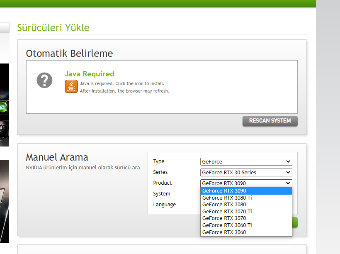Choose GeForce RTX 3080 option
The width and height of the screenshot is (340, 254).
[246, 205]
